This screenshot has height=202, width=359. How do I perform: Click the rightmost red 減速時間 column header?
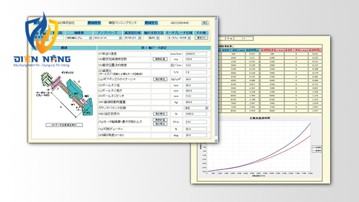pos(315,50)
